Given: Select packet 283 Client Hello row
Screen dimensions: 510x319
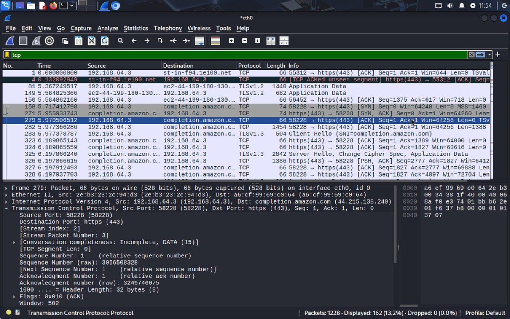Looking at the screenshot, I should point(246,134).
